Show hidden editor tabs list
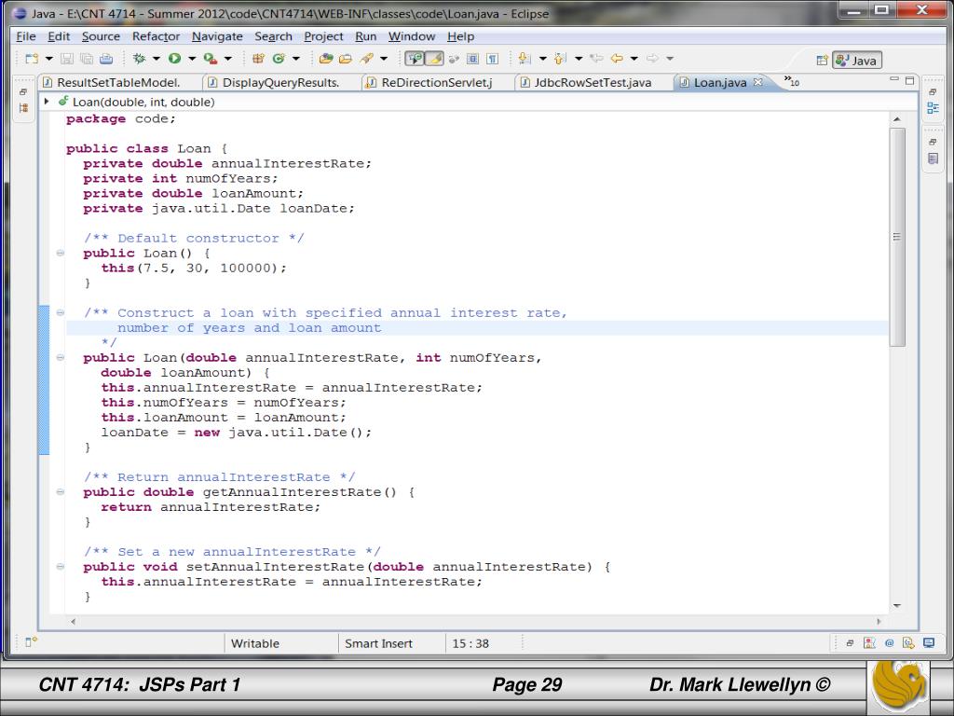 tap(791, 82)
